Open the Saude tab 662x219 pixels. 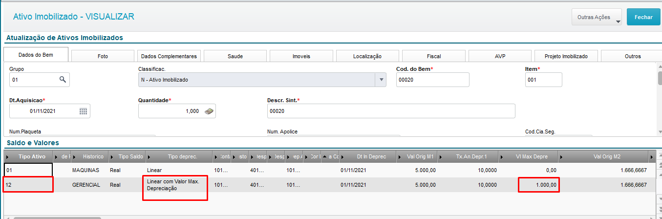pos(235,56)
